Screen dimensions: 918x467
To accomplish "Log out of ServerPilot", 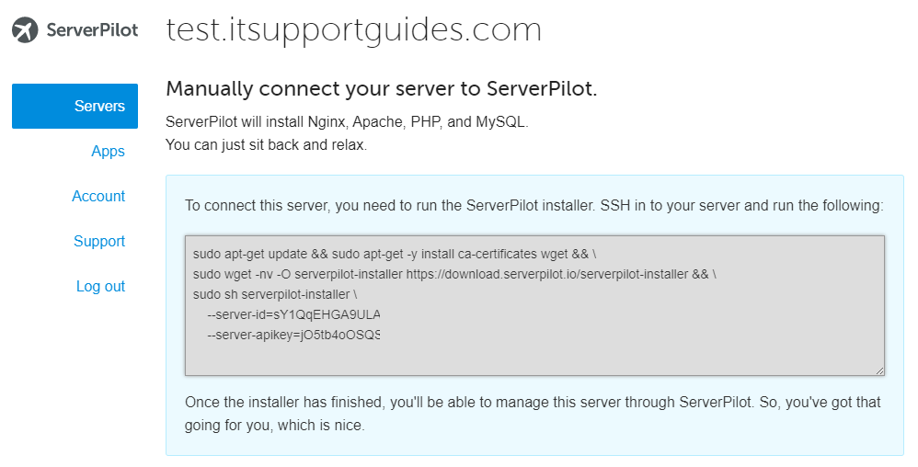I will pos(100,286).
